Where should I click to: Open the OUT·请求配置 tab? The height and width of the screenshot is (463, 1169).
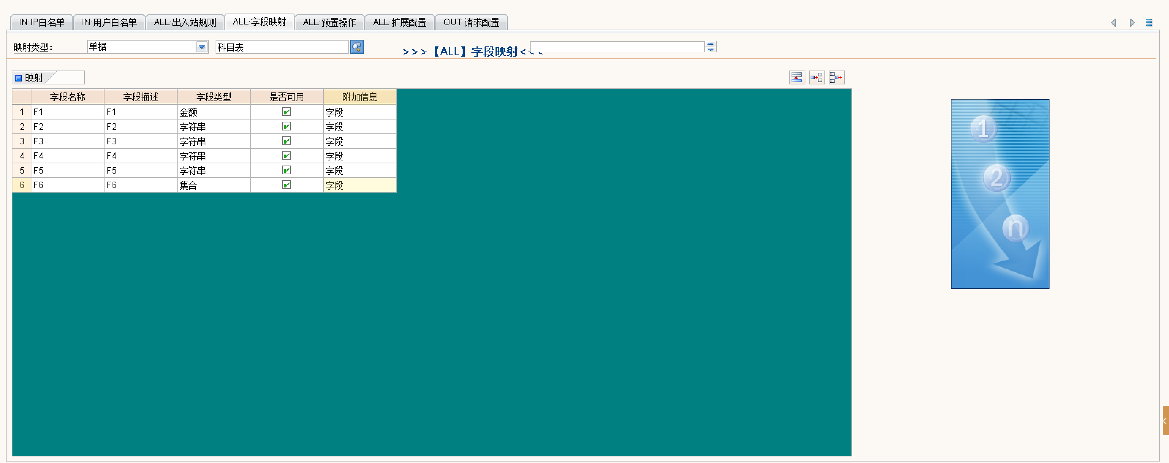[x=471, y=22]
